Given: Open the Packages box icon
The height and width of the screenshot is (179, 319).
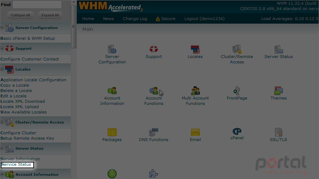Looking at the screenshot, I should click(x=112, y=132).
